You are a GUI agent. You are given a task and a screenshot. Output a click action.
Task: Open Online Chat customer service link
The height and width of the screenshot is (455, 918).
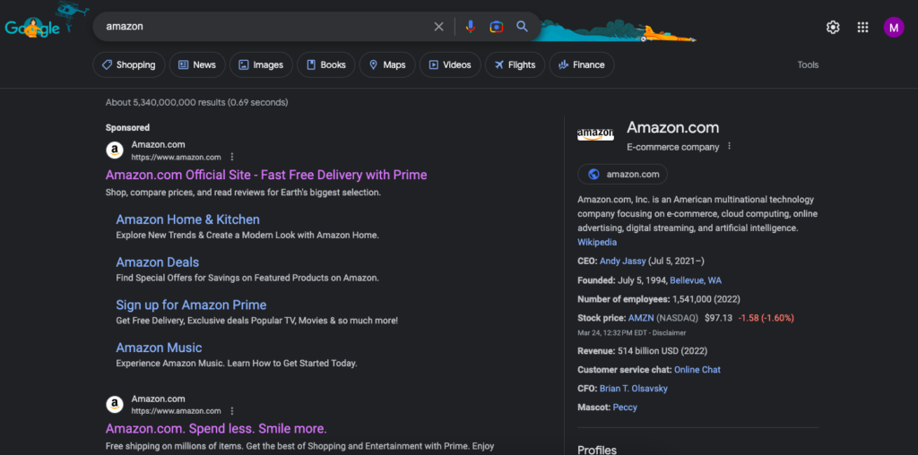697,370
